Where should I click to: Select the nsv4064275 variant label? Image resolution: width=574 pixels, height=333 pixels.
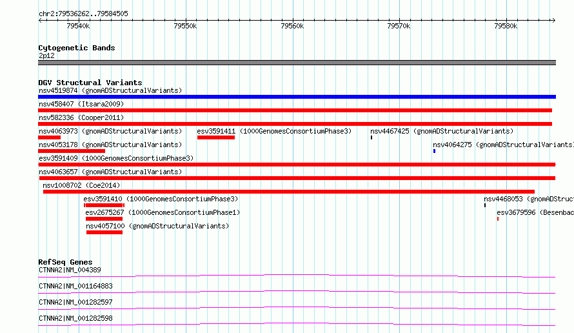[x=503, y=145]
